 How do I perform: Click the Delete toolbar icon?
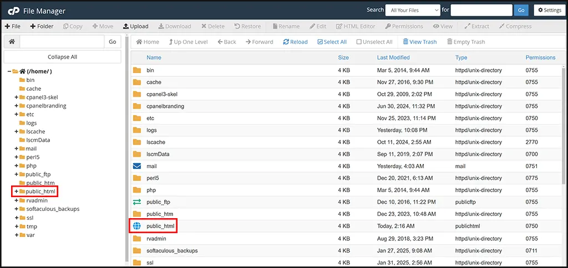[204, 27]
